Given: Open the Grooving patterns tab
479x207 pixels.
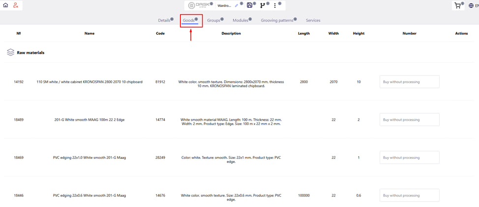Looking at the screenshot, I should coord(277,21).
